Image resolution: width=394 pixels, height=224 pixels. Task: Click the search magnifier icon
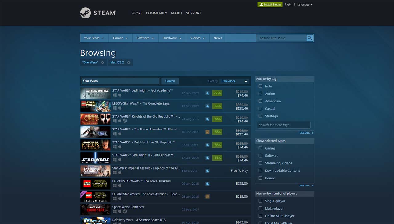click(x=309, y=38)
